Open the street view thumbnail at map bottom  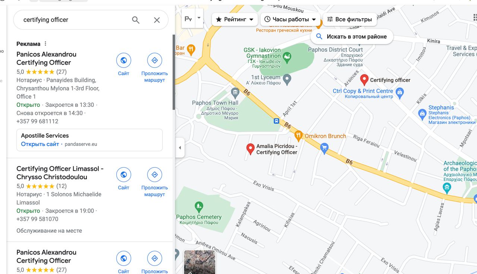tap(200, 262)
